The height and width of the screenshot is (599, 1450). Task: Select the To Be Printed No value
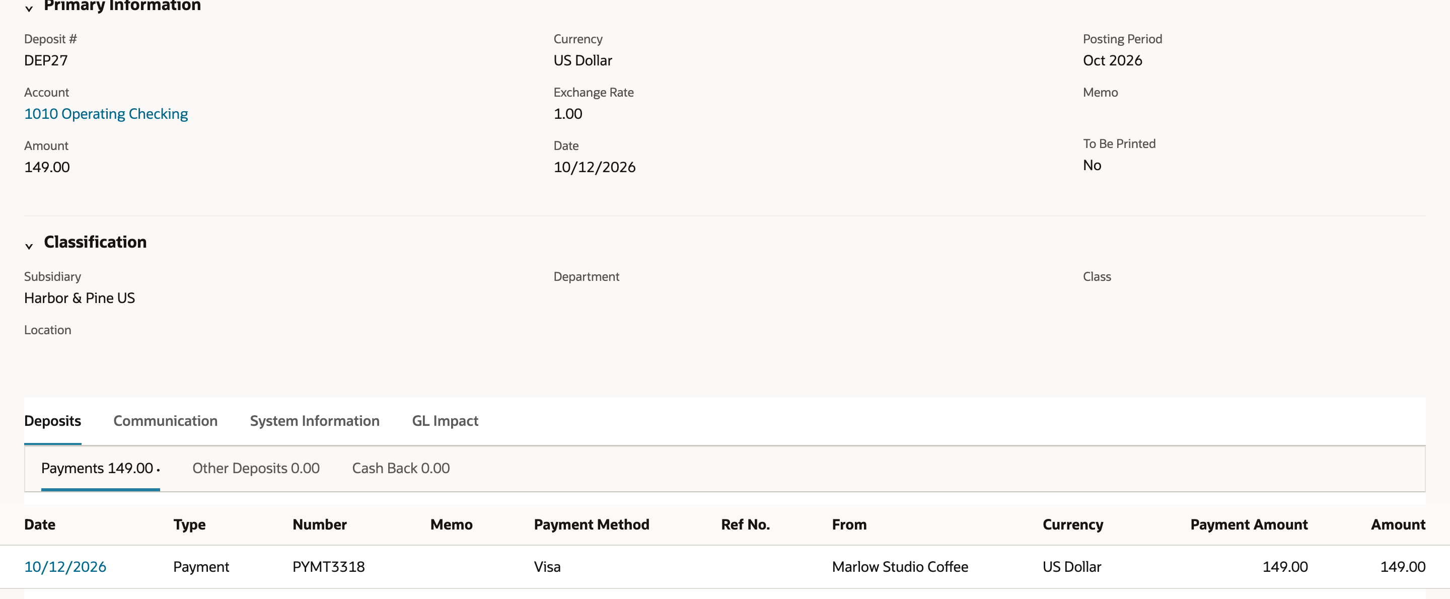point(1092,165)
